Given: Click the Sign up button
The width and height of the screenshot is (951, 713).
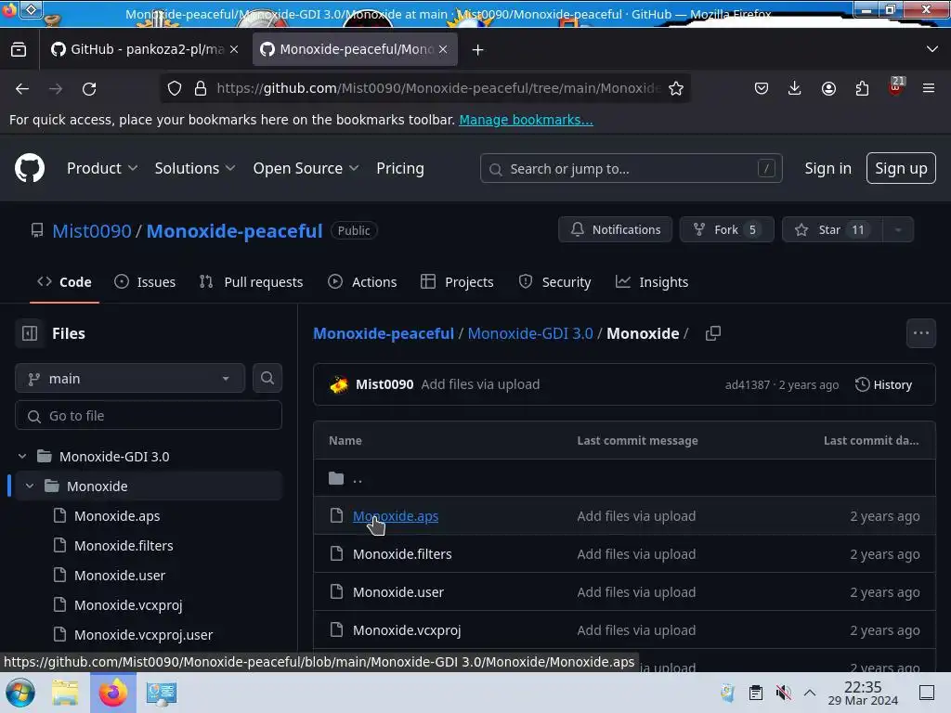Looking at the screenshot, I should point(901,168).
